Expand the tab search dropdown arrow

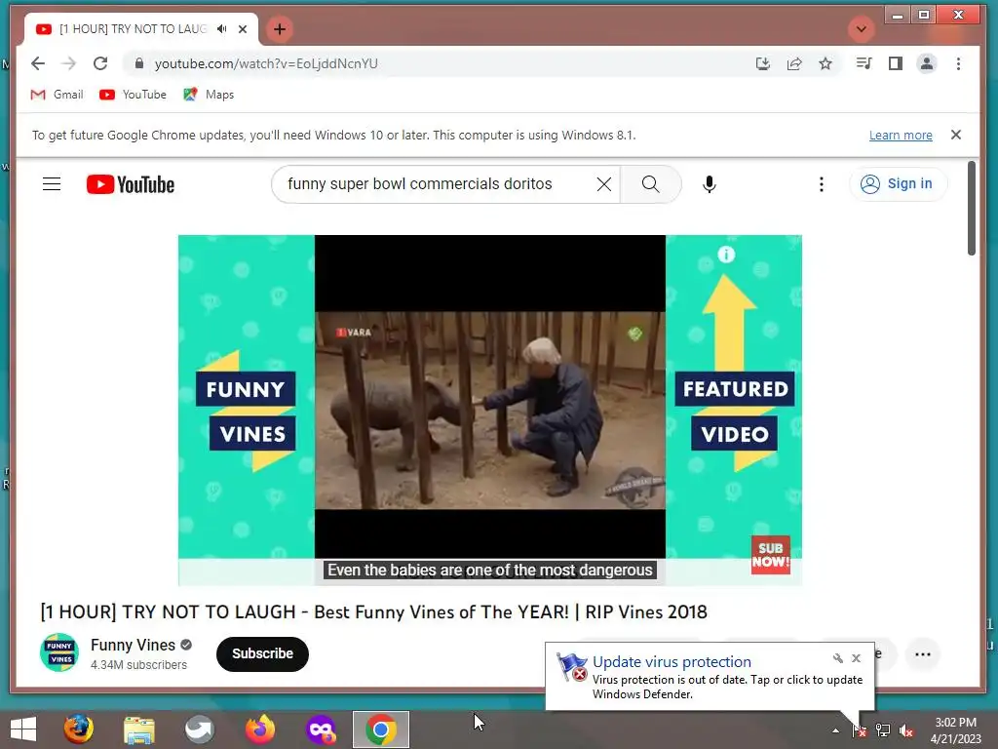point(862,29)
